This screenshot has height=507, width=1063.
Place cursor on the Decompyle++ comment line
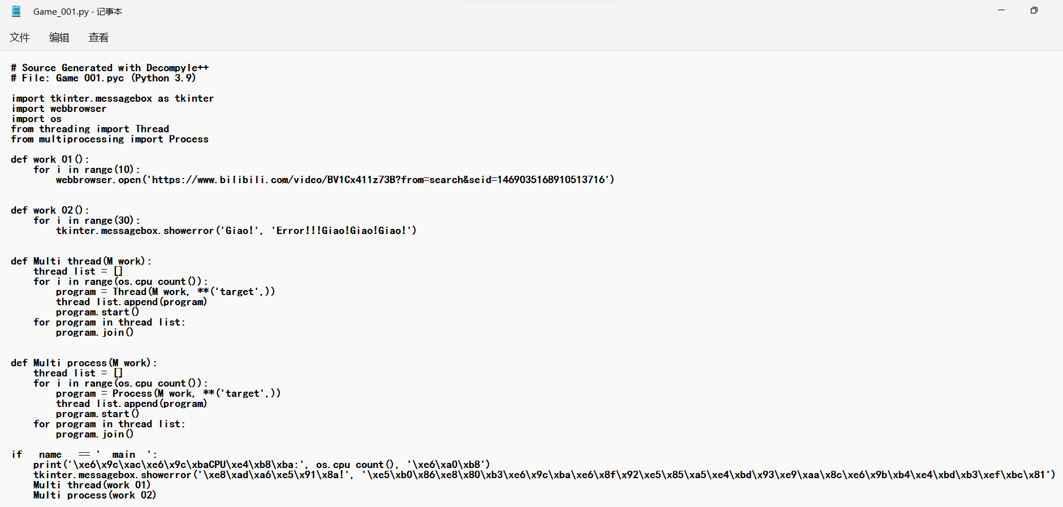coord(110,68)
